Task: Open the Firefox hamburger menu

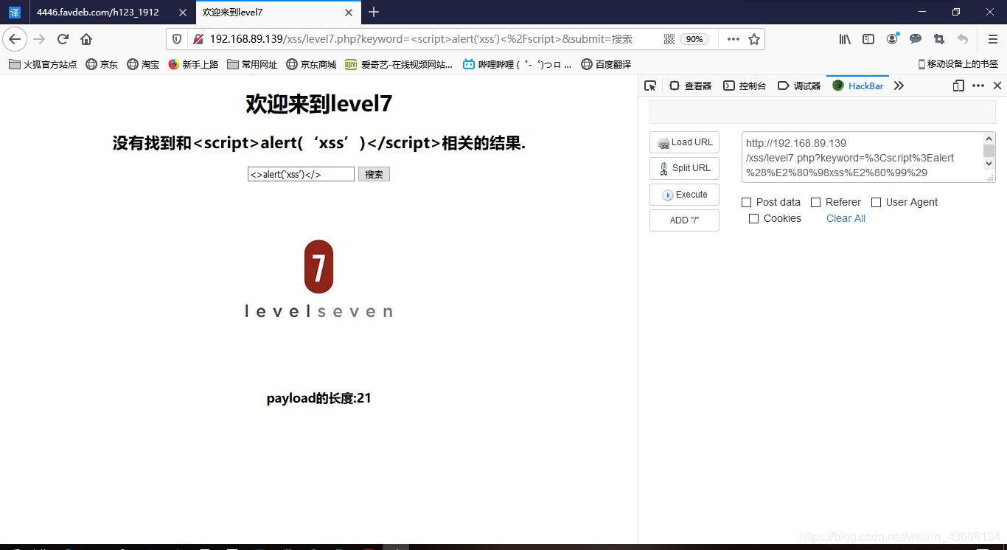Action: pos(993,38)
